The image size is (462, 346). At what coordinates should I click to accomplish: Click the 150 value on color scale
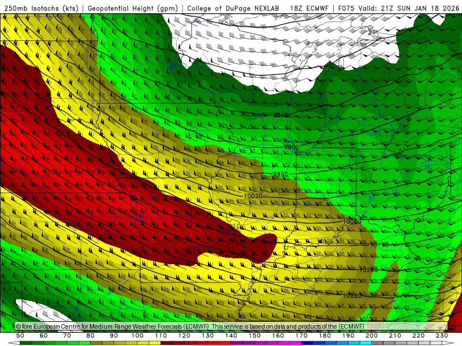point(255,336)
